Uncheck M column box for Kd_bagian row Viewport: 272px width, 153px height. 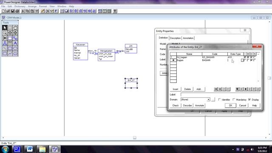[x=248, y=57]
